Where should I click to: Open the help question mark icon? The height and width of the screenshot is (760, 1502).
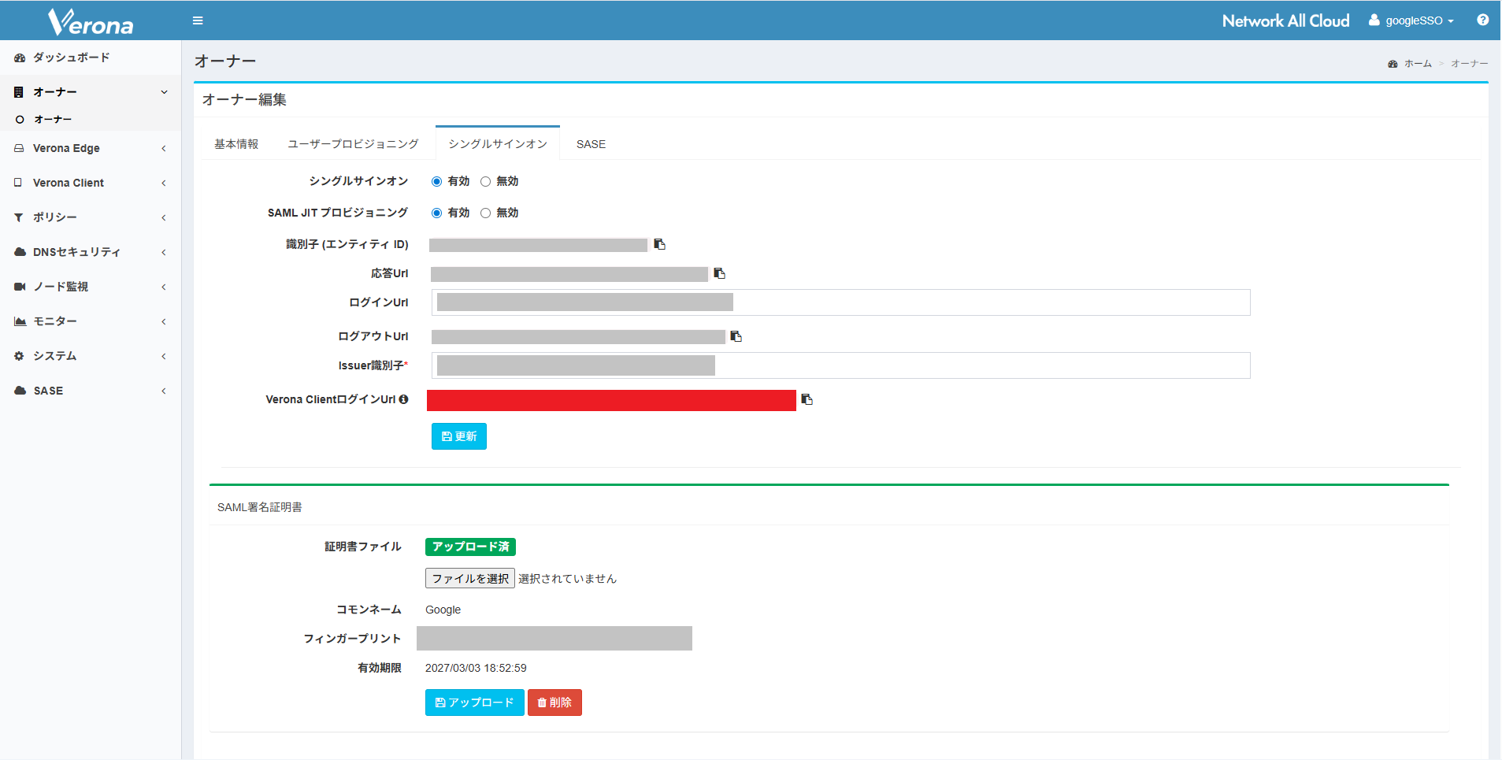1482,20
